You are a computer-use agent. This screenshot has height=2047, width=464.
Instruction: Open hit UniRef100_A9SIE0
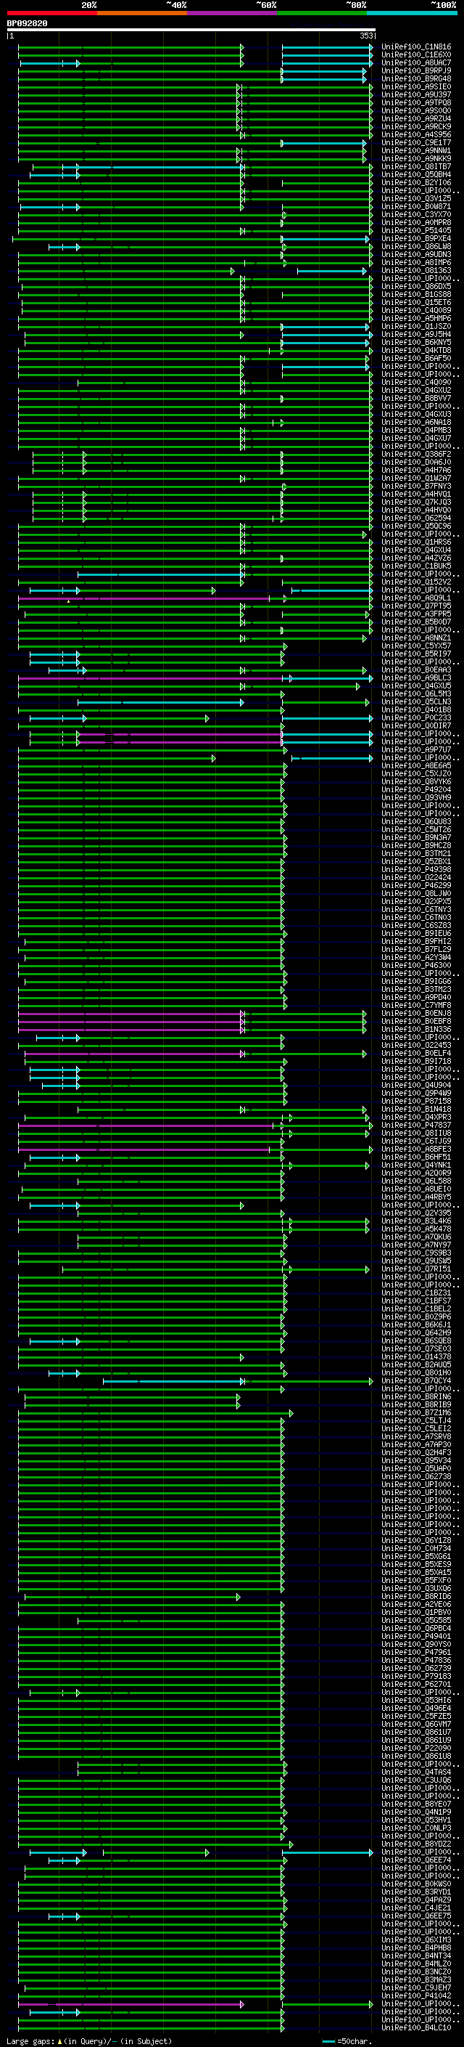416,86
